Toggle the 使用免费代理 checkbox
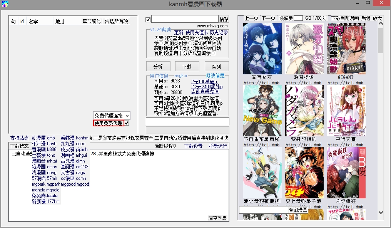This screenshot has height=228, width=391. (x=127, y=123)
